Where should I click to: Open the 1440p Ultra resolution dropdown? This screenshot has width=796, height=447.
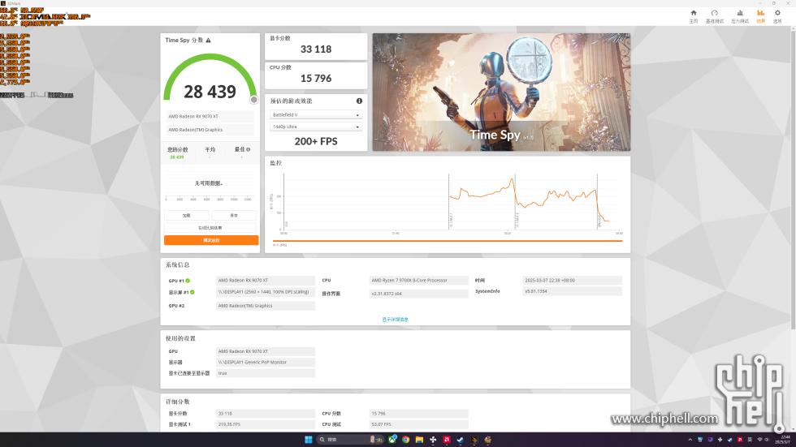[316, 127]
